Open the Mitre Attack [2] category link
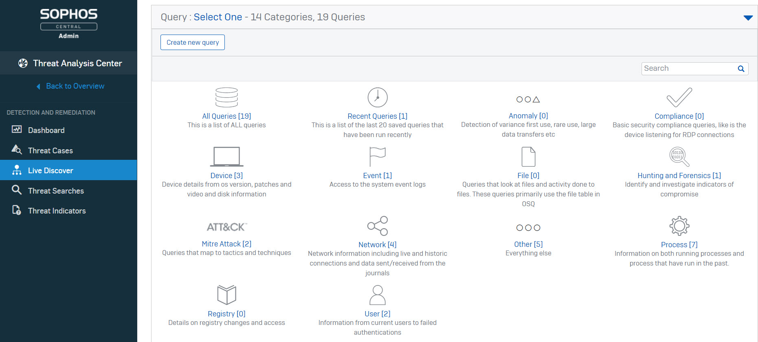The width and height of the screenshot is (758, 342). (226, 244)
